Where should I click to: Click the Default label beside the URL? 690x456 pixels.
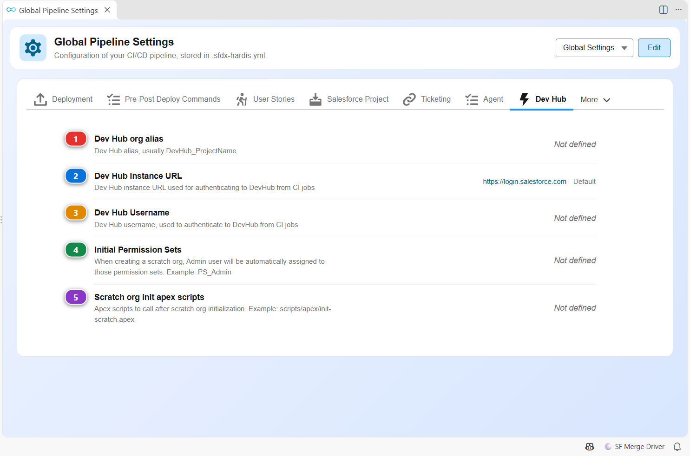[x=585, y=182]
